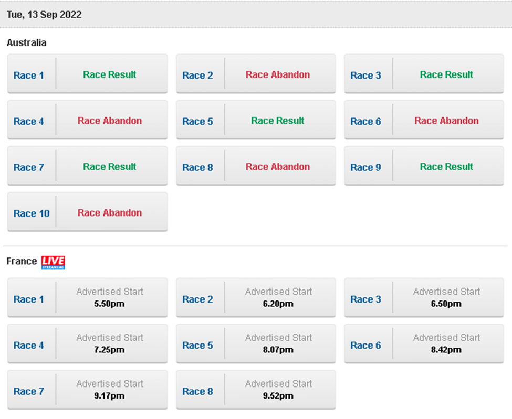
Task: Open France Race 2 starting 6.20pm
Action: [x=256, y=297]
